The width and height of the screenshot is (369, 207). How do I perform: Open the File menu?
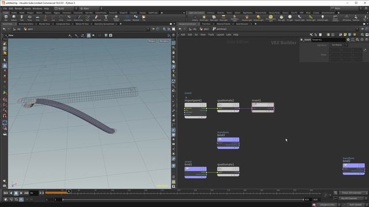coord(5,9)
